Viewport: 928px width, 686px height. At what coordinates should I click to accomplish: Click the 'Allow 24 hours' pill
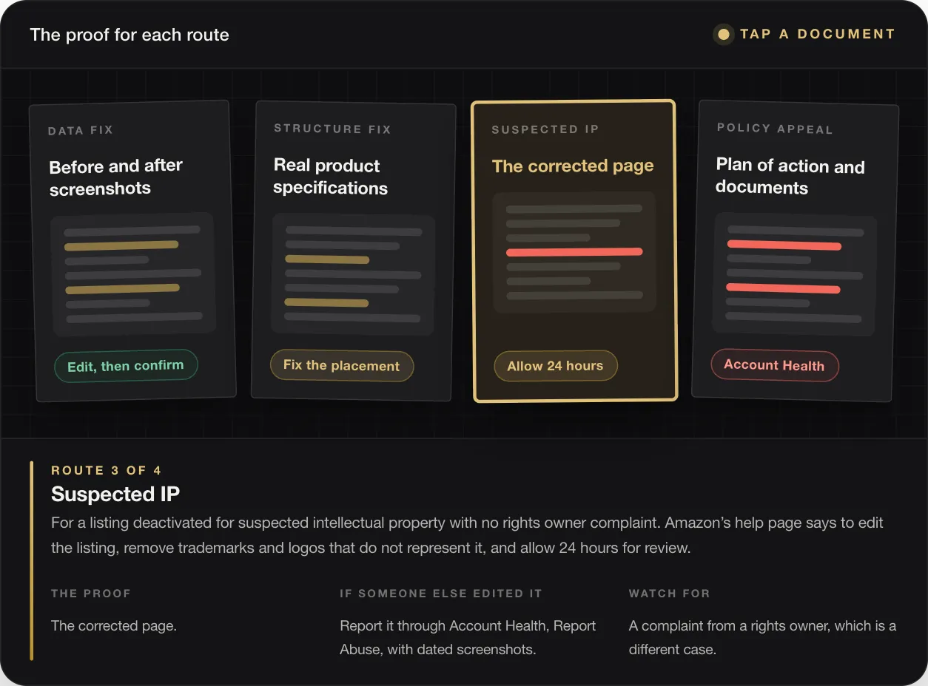pyautogui.click(x=555, y=366)
